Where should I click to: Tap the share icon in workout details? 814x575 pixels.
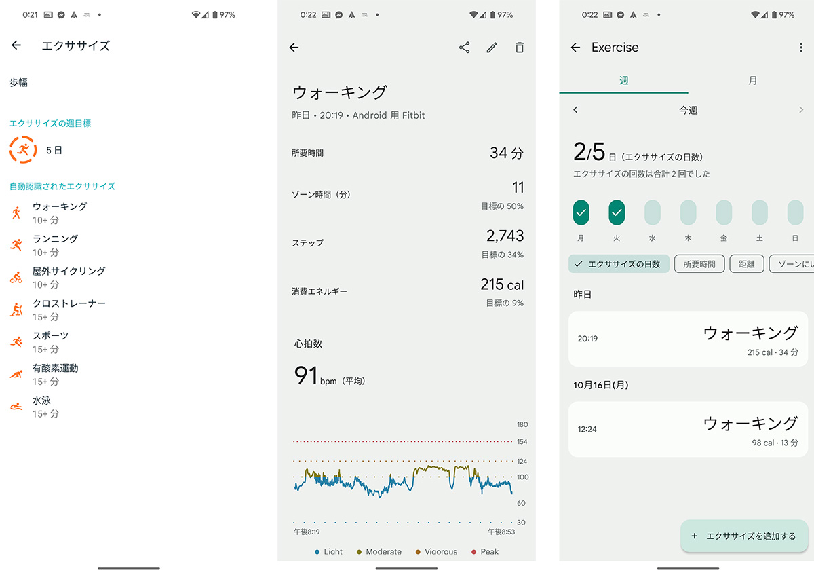point(464,48)
